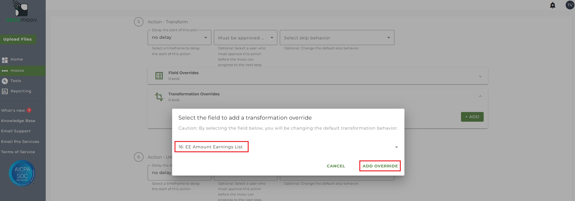Click the ADD OVERRIDE button
This screenshot has height=201, width=575.
(x=380, y=166)
